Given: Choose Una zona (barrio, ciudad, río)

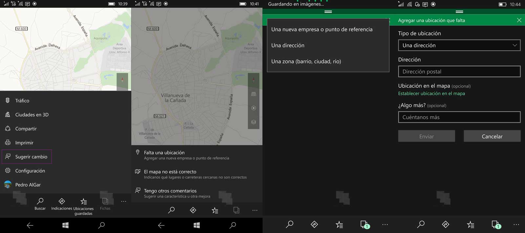Looking at the screenshot, I should [x=328, y=61].
